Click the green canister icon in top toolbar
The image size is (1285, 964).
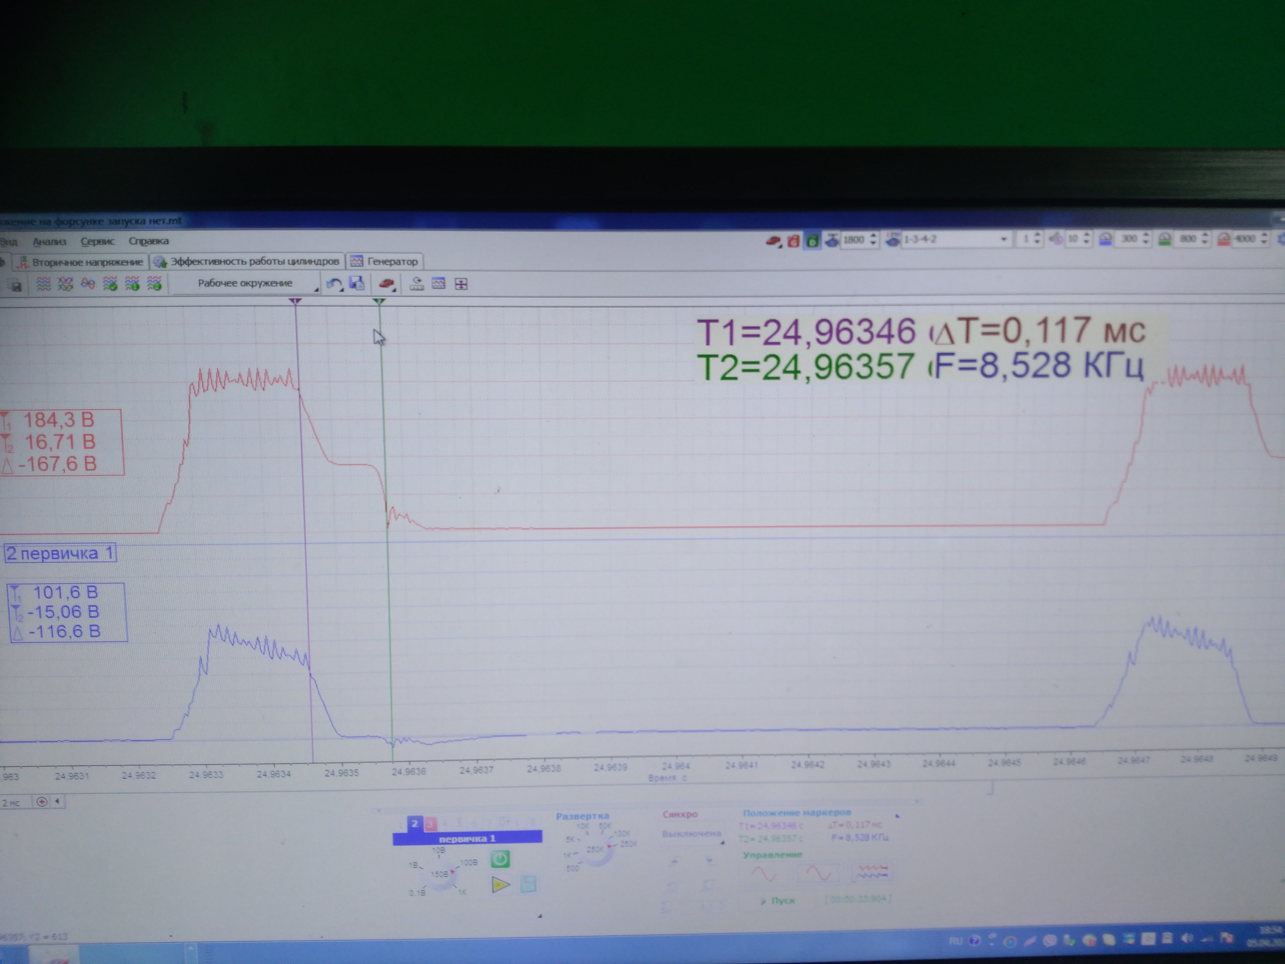point(813,241)
